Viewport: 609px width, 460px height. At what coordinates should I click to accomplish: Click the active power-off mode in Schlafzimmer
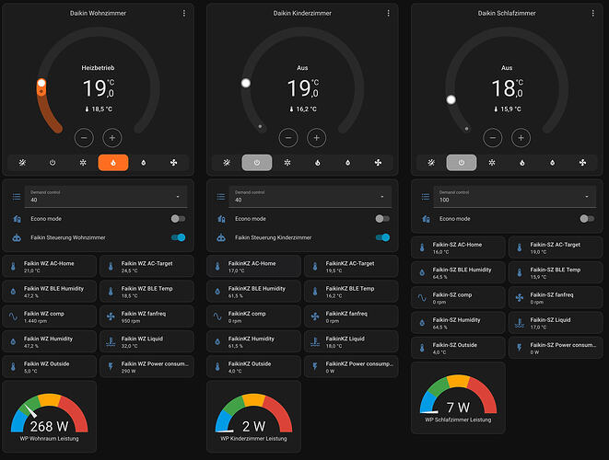[x=462, y=163]
